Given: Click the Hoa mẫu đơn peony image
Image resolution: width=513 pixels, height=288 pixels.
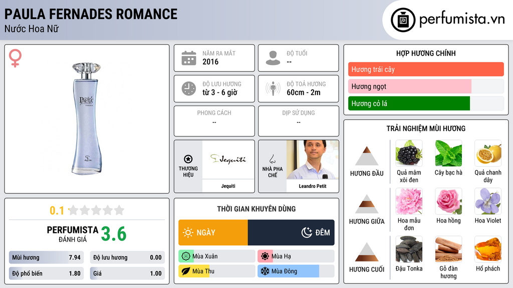Looking at the screenshot, I should coord(409,201).
